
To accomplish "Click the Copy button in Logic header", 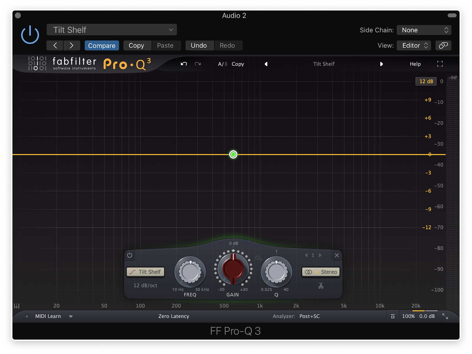I will click(x=137, y=45).
